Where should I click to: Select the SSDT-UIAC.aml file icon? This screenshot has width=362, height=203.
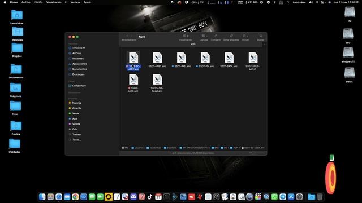pos(133,80)
